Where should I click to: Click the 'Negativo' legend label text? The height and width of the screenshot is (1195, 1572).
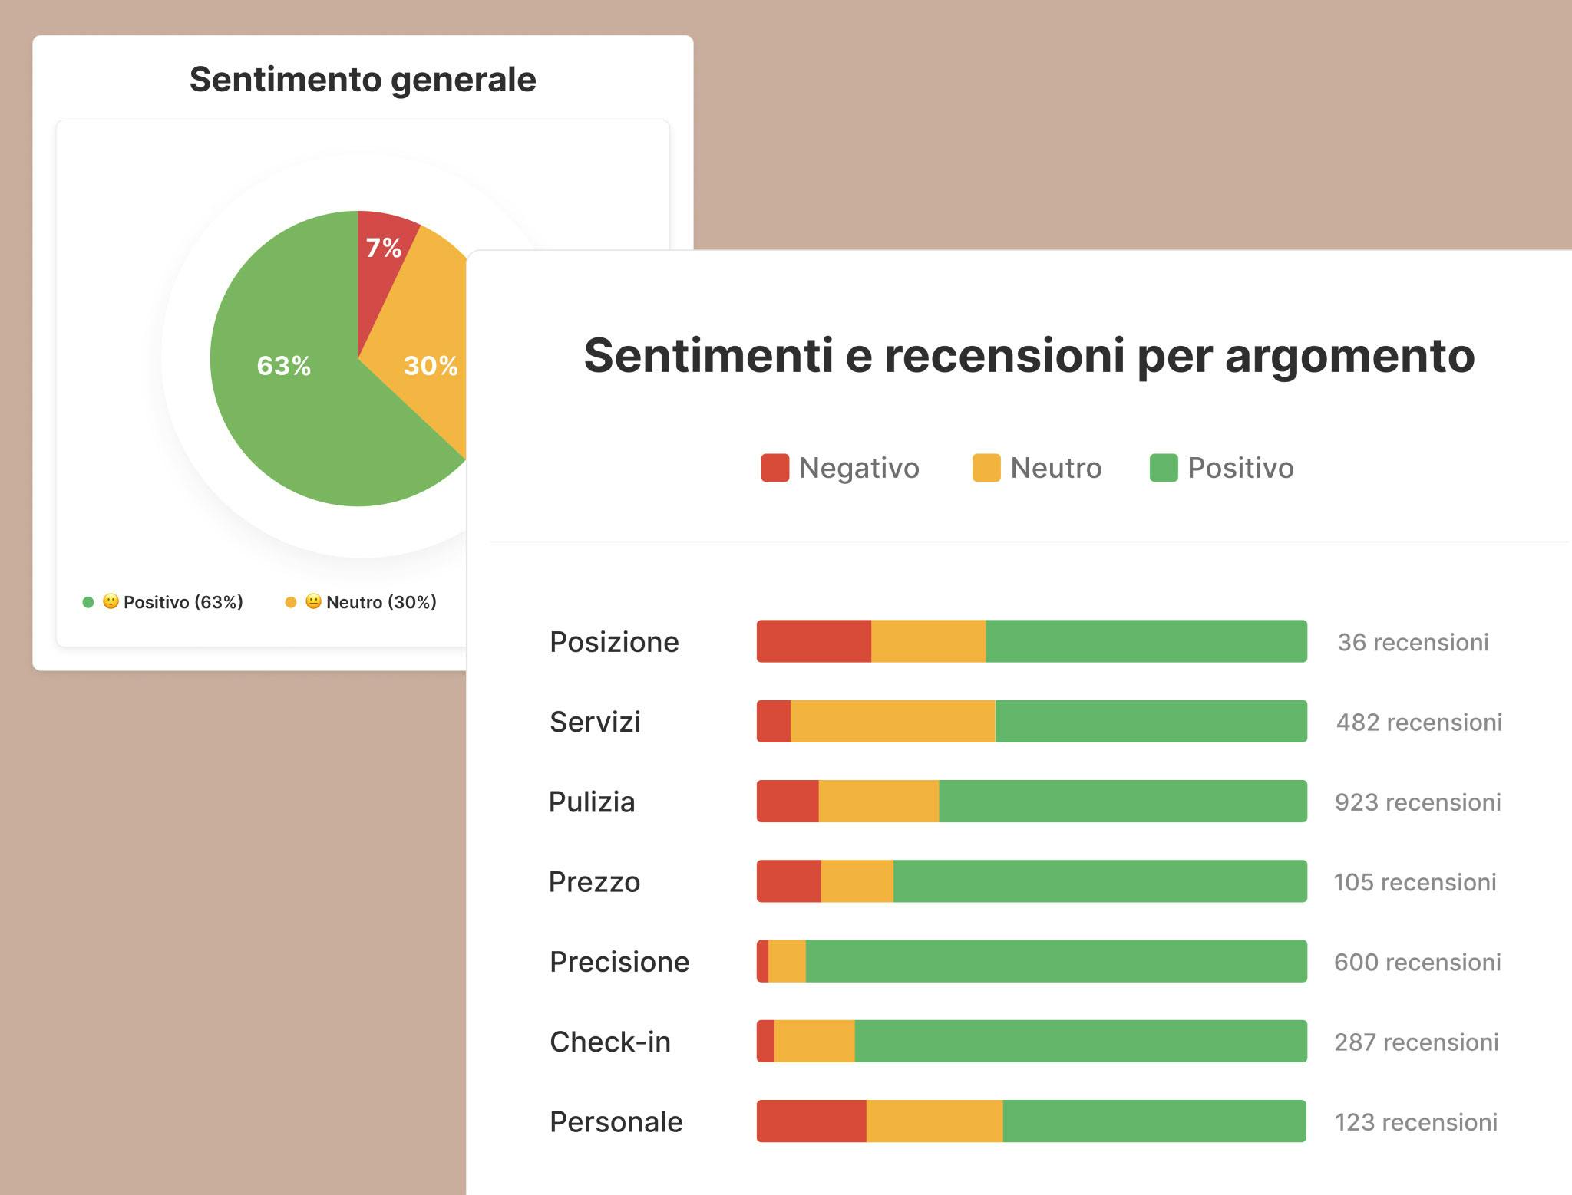(x=859, y=468)
